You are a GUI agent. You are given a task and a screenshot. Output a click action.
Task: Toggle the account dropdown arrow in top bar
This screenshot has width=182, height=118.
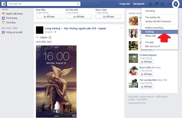tap(176, 4)
